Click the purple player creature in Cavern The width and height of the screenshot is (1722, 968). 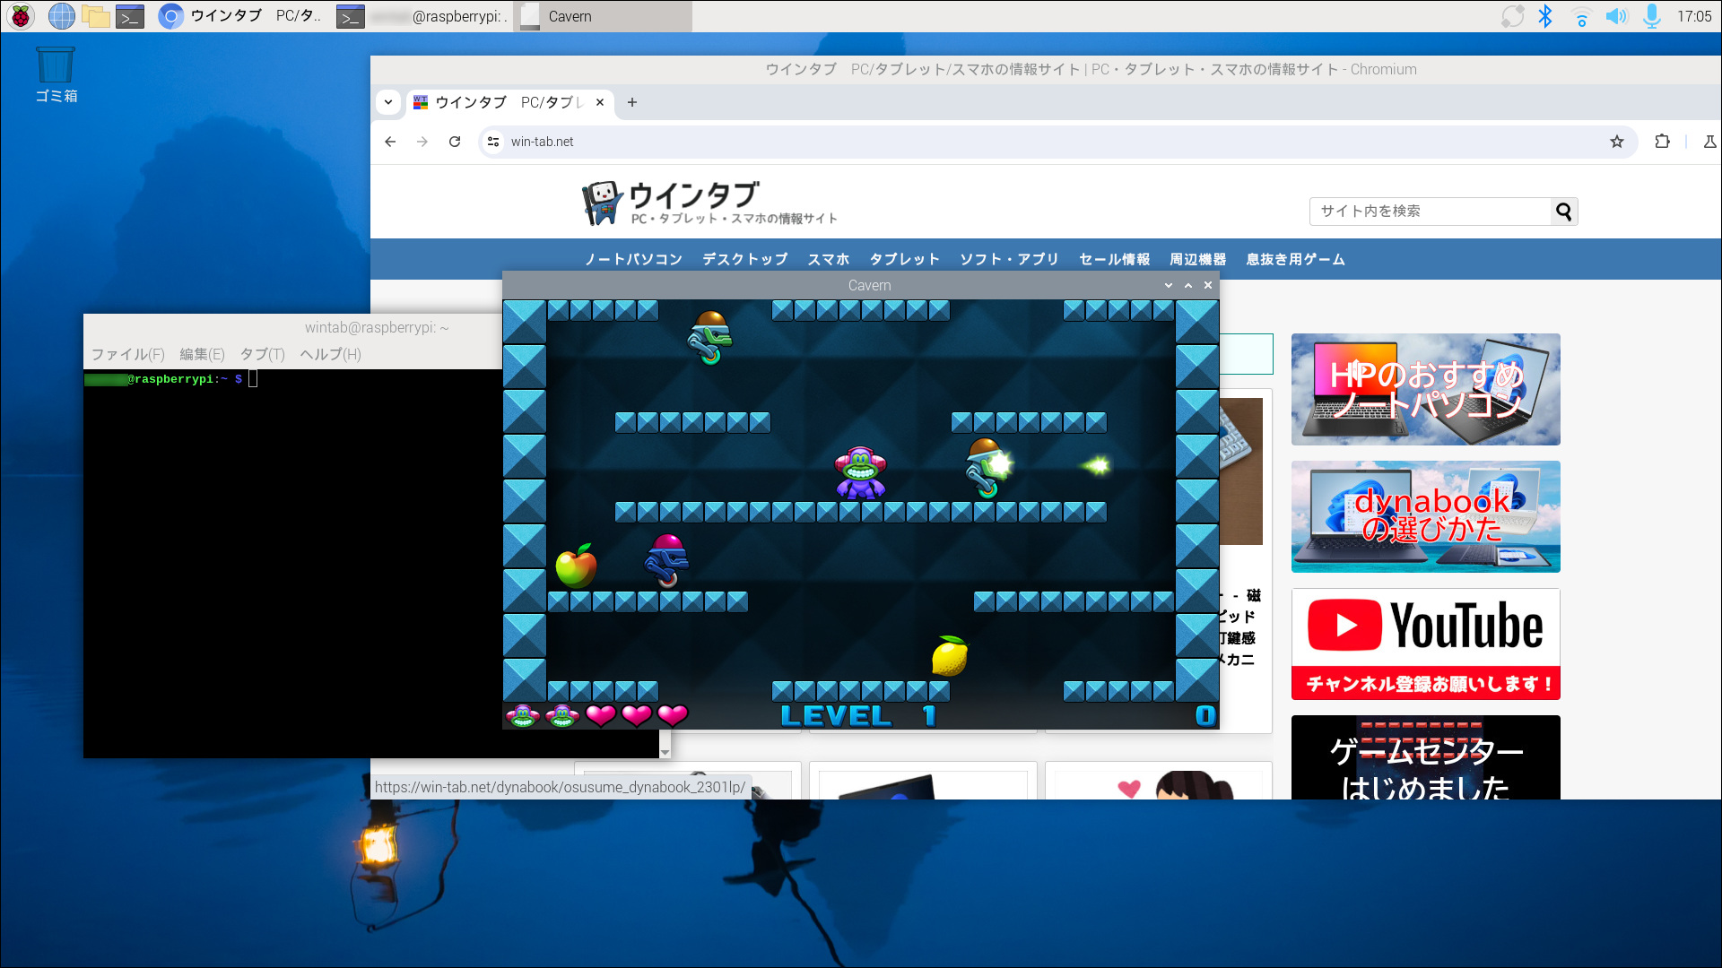(x=860, y=472)
